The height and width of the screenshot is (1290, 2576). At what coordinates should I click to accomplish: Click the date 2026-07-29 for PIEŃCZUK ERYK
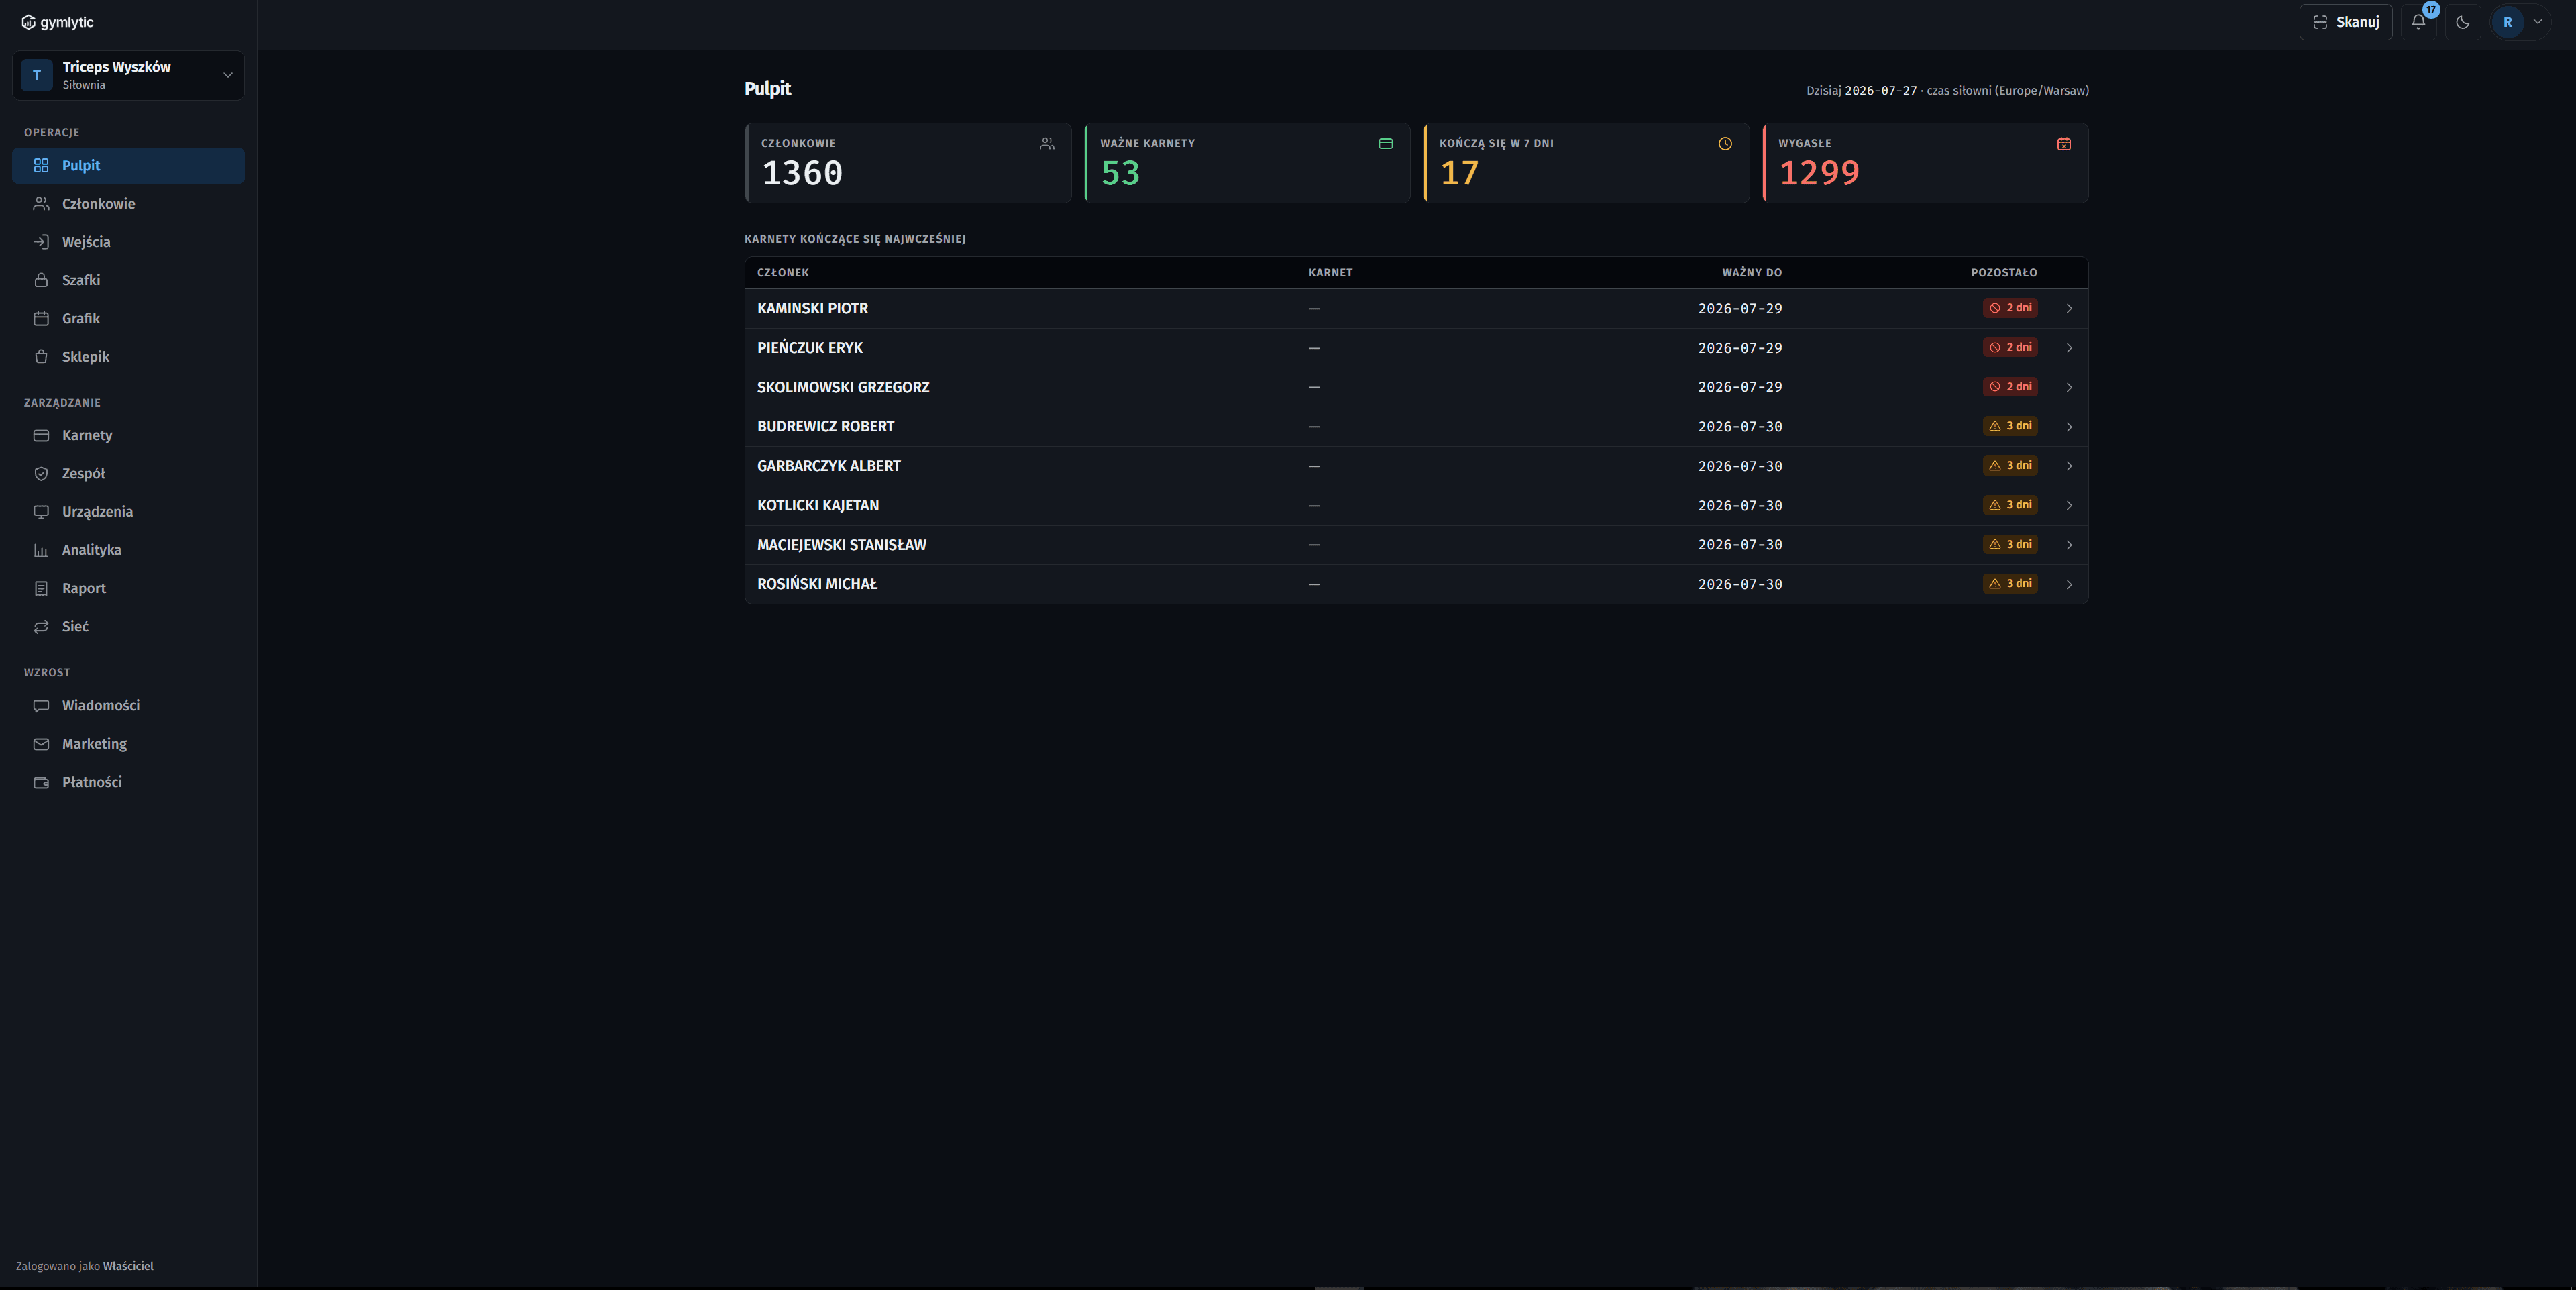[x=1740, y=348]
